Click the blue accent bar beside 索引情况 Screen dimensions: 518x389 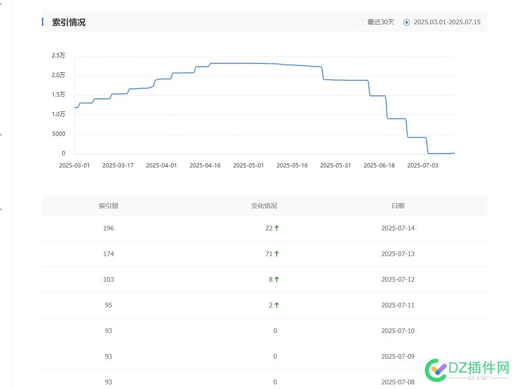coord(42,21)
